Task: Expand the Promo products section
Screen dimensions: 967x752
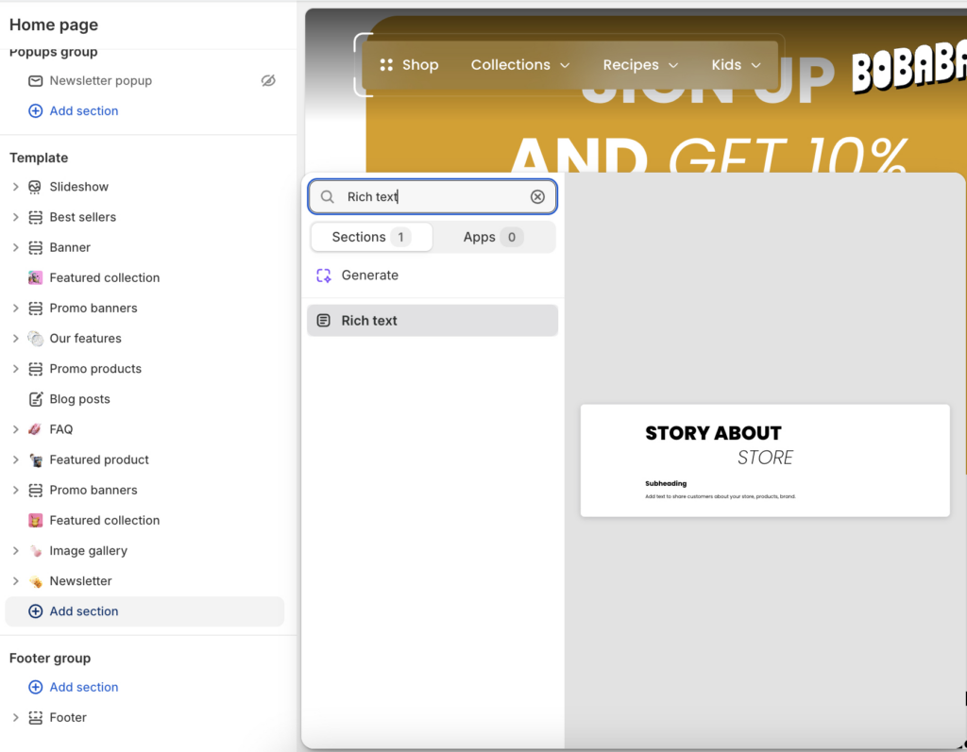Action: coord(16,369)
